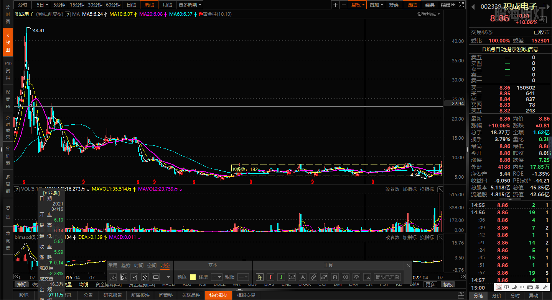Viewport: 552px width, 300px height.
Task: Close the blmacd indicator panel
Action: coord(440,238)
